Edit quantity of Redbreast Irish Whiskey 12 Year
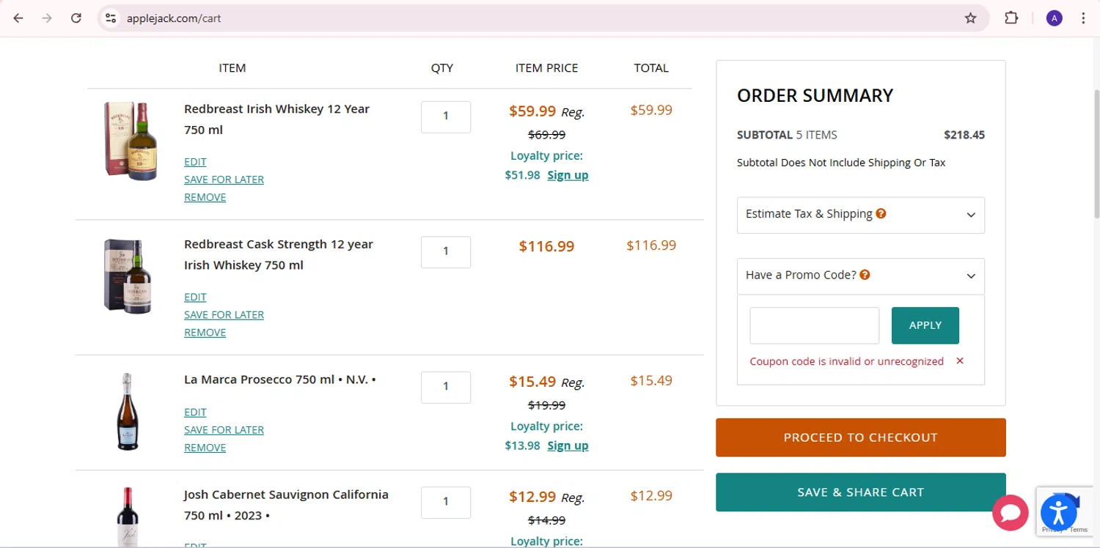 tap(446, 116)
